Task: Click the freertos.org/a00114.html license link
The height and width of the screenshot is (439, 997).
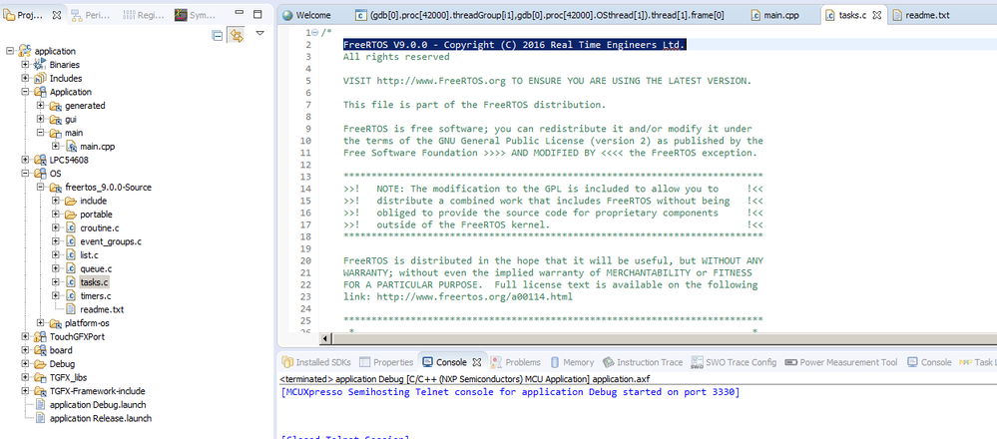Action: [x=475, y=296]
